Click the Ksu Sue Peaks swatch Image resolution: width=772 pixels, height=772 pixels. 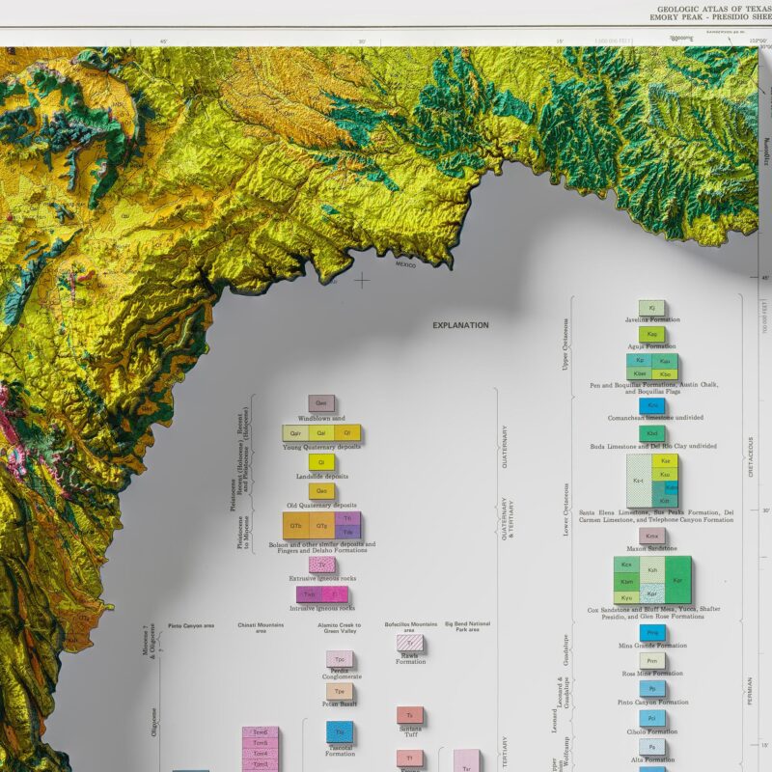tap(665, 475)
